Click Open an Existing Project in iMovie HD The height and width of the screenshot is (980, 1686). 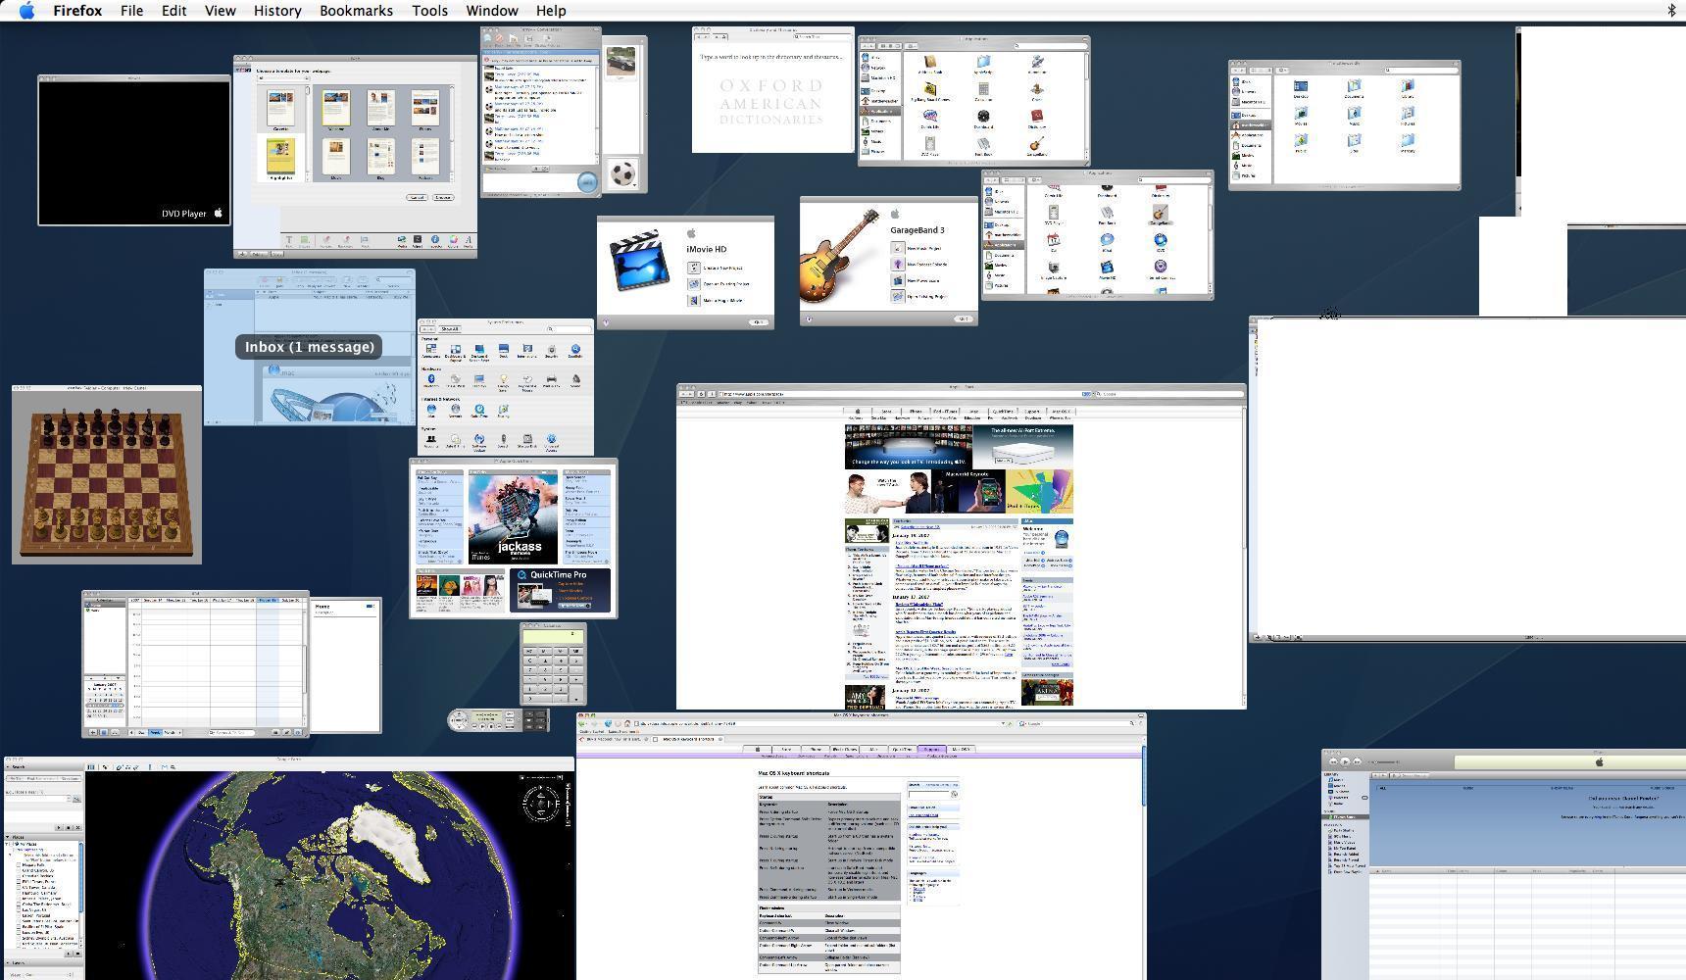pyautogui.click(x=720, y=284)
